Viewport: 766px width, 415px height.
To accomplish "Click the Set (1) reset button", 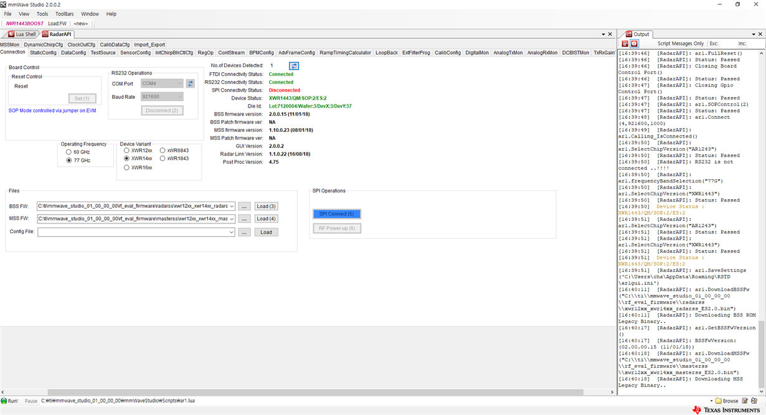I will [82, 98].
